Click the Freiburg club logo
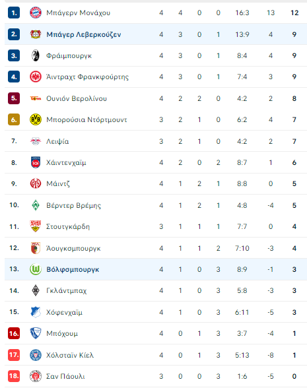This screenshot has height=388, width=307. pyautogui.click(x=36, y=55)
